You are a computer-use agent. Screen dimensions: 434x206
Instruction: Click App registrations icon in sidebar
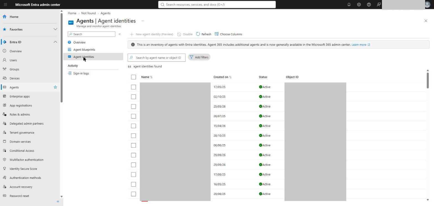click(x=4, y=105)
